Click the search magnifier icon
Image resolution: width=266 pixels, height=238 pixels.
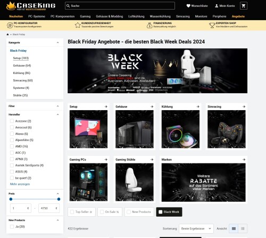coord(68,6)
